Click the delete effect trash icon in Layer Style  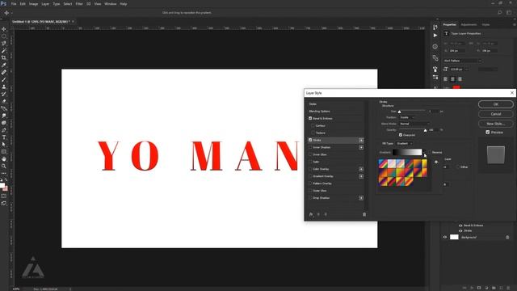364,214
